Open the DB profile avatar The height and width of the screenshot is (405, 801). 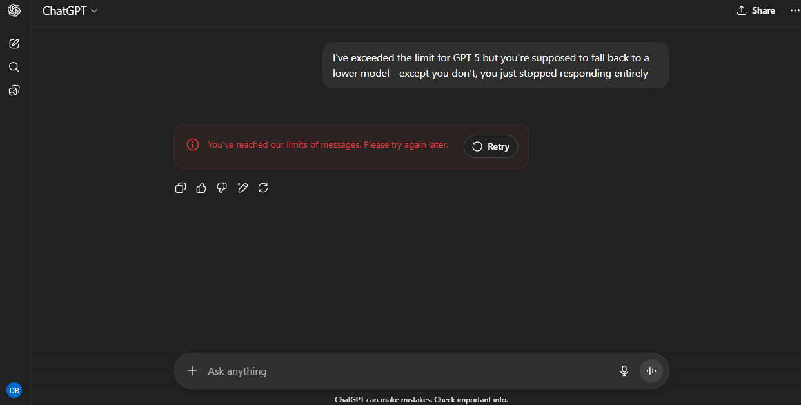point(14,390)
